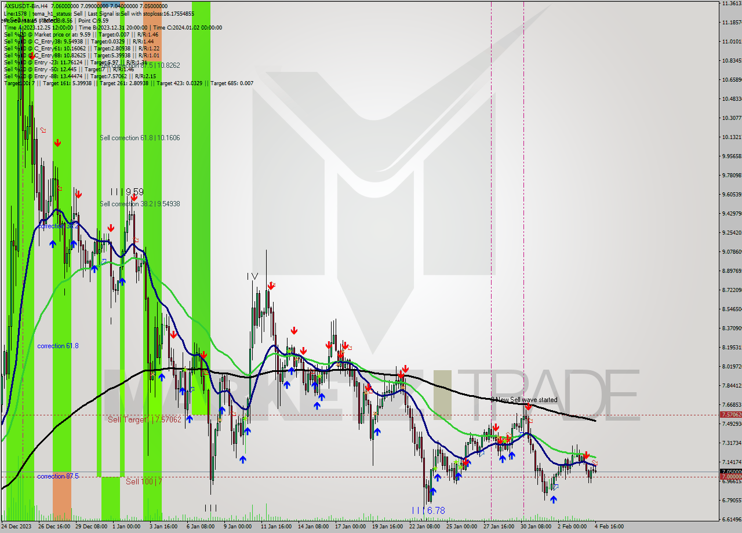Viewport: 742px width, 533px height.
Task: Click the 10.1321 price axis label
Action: tap(732, 137)
